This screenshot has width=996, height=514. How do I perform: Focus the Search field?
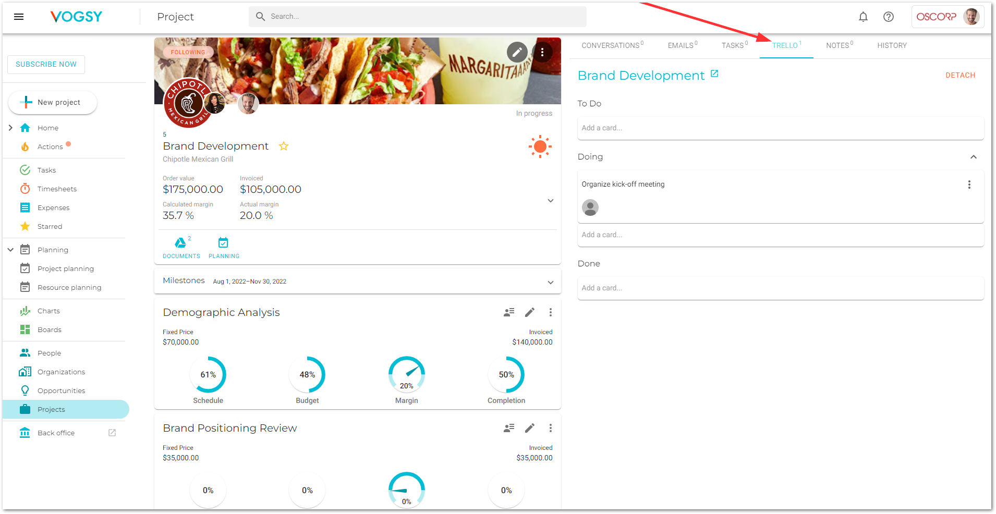click(418, 17)
